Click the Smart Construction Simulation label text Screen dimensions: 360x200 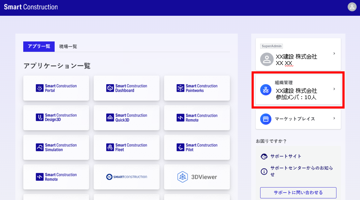click(x=61, y=147)
